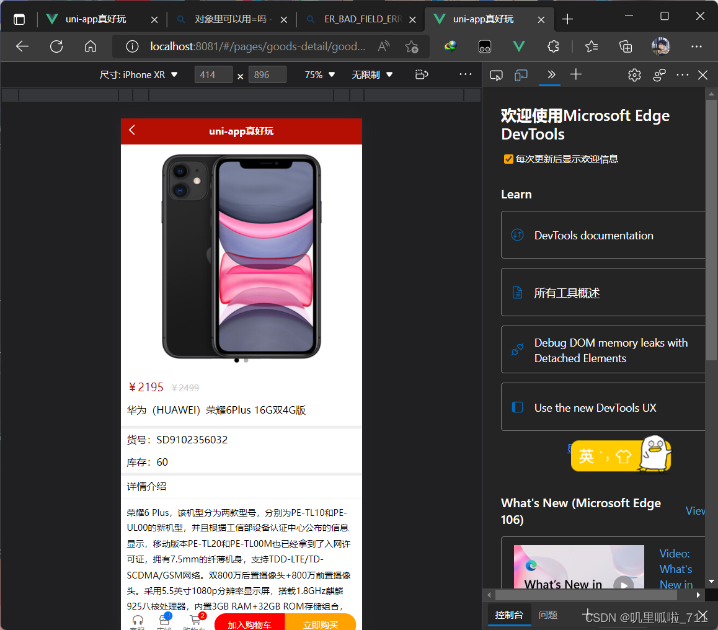This screenshot has height=630, width=718.
Task: Switch to the ER_BAD_FIELD_ERR tab
Action: coord(362,19)
